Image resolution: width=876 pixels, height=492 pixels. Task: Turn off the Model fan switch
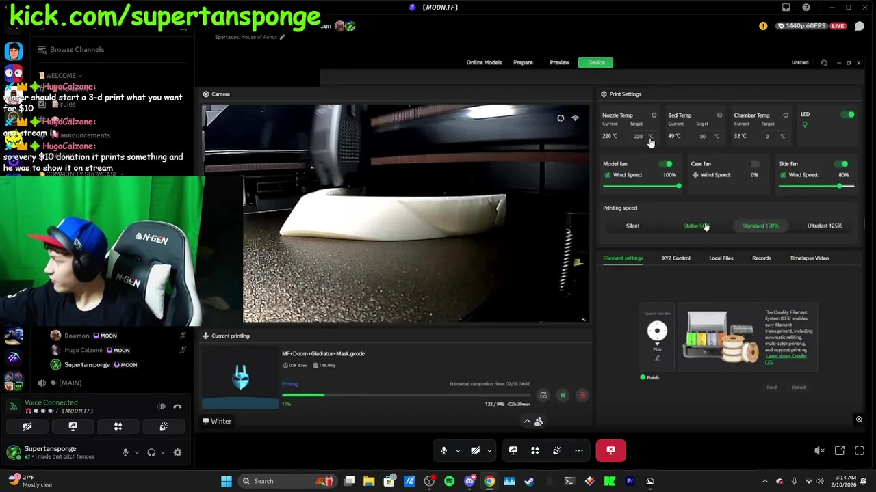(x=666, y=164)
